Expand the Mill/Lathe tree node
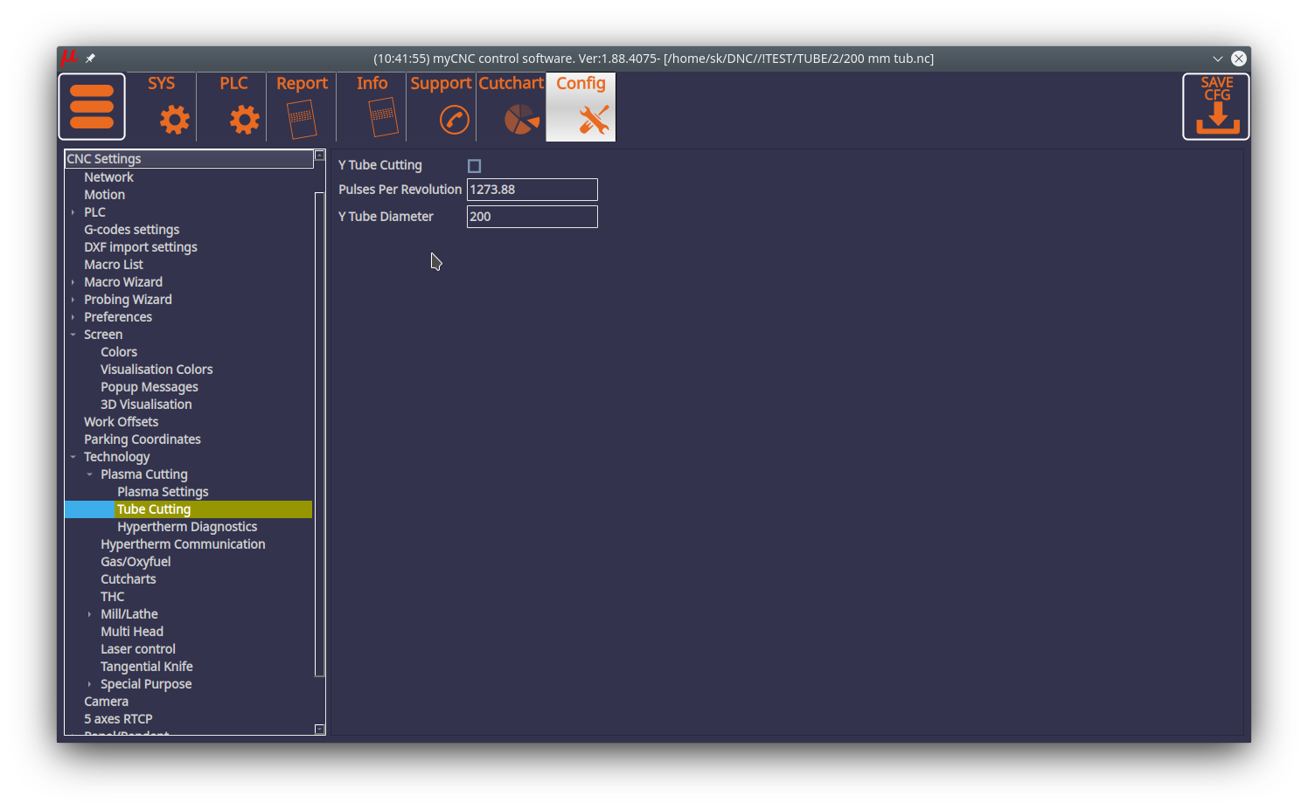Image resolution: width=1308 pixels, height=810 pixels. point(89,614)
